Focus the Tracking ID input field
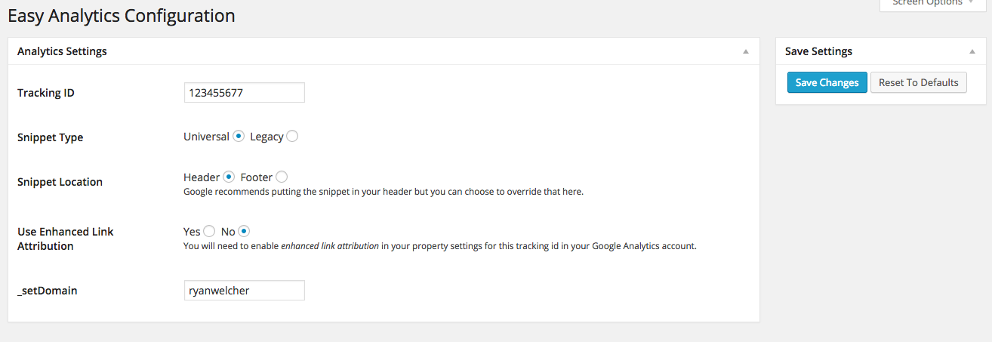 click(245, 93)
